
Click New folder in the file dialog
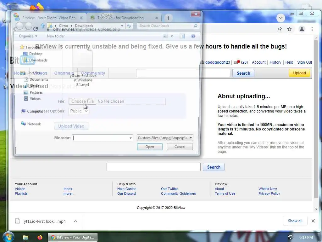point(56,36)
